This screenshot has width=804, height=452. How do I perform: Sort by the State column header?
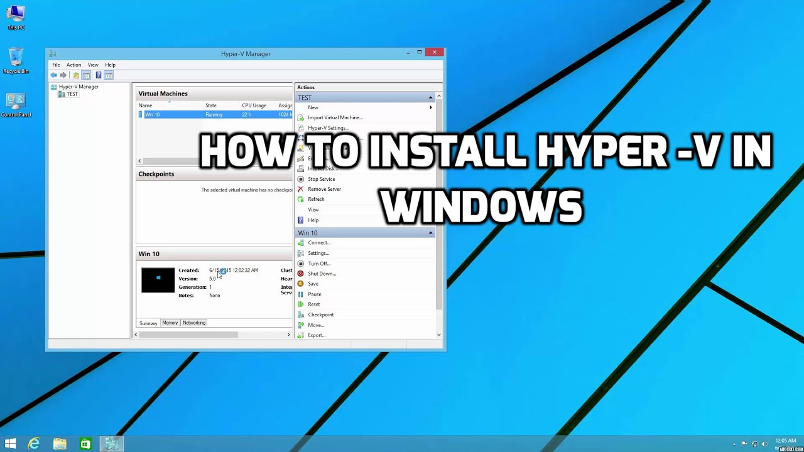[x=211, y=105]
